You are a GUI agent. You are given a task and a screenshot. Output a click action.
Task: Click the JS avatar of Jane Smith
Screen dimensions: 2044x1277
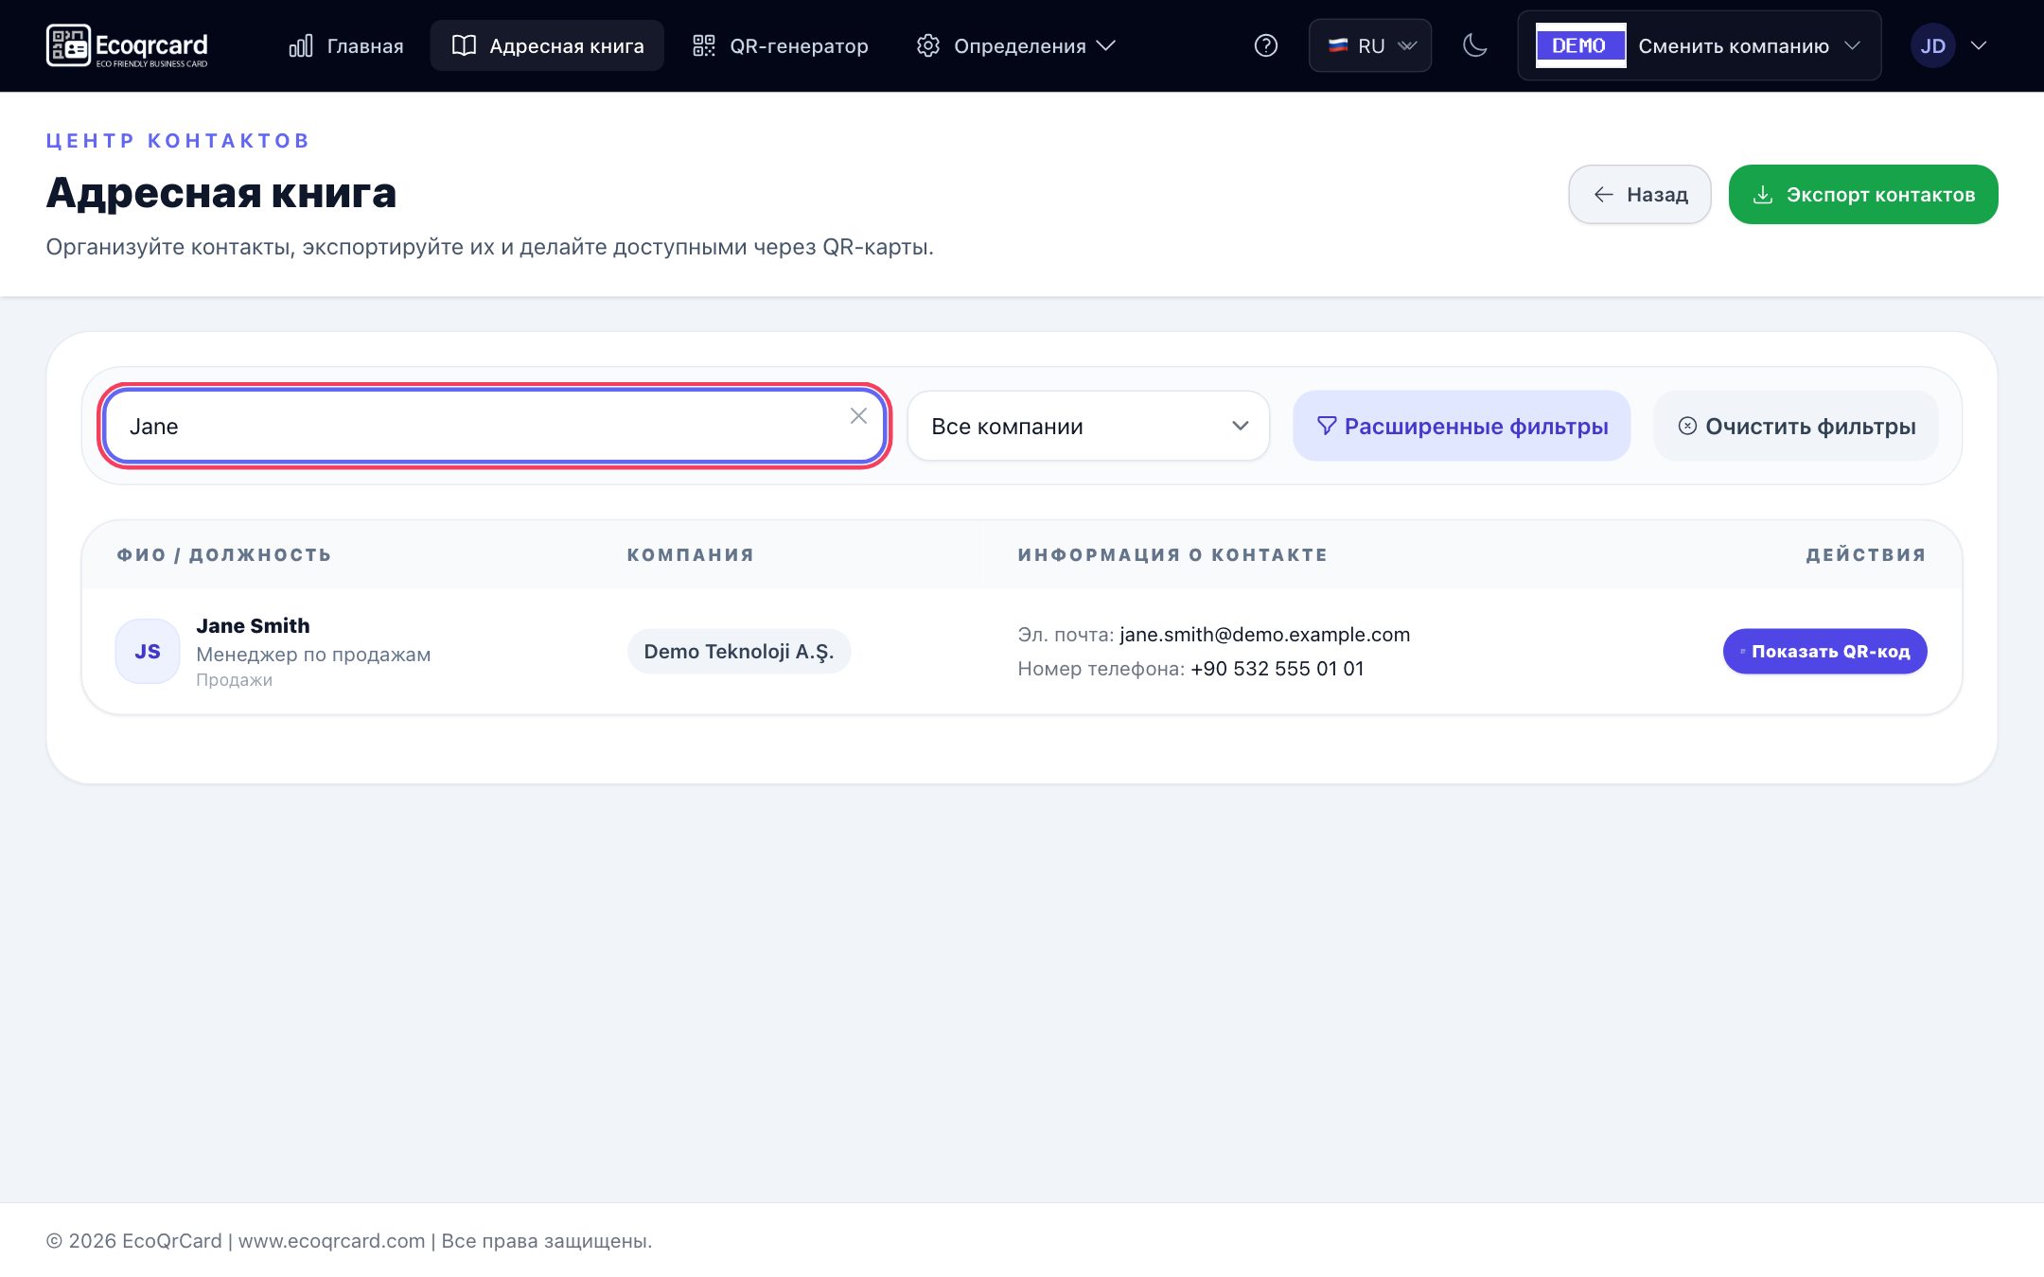[x=148, y=651]
